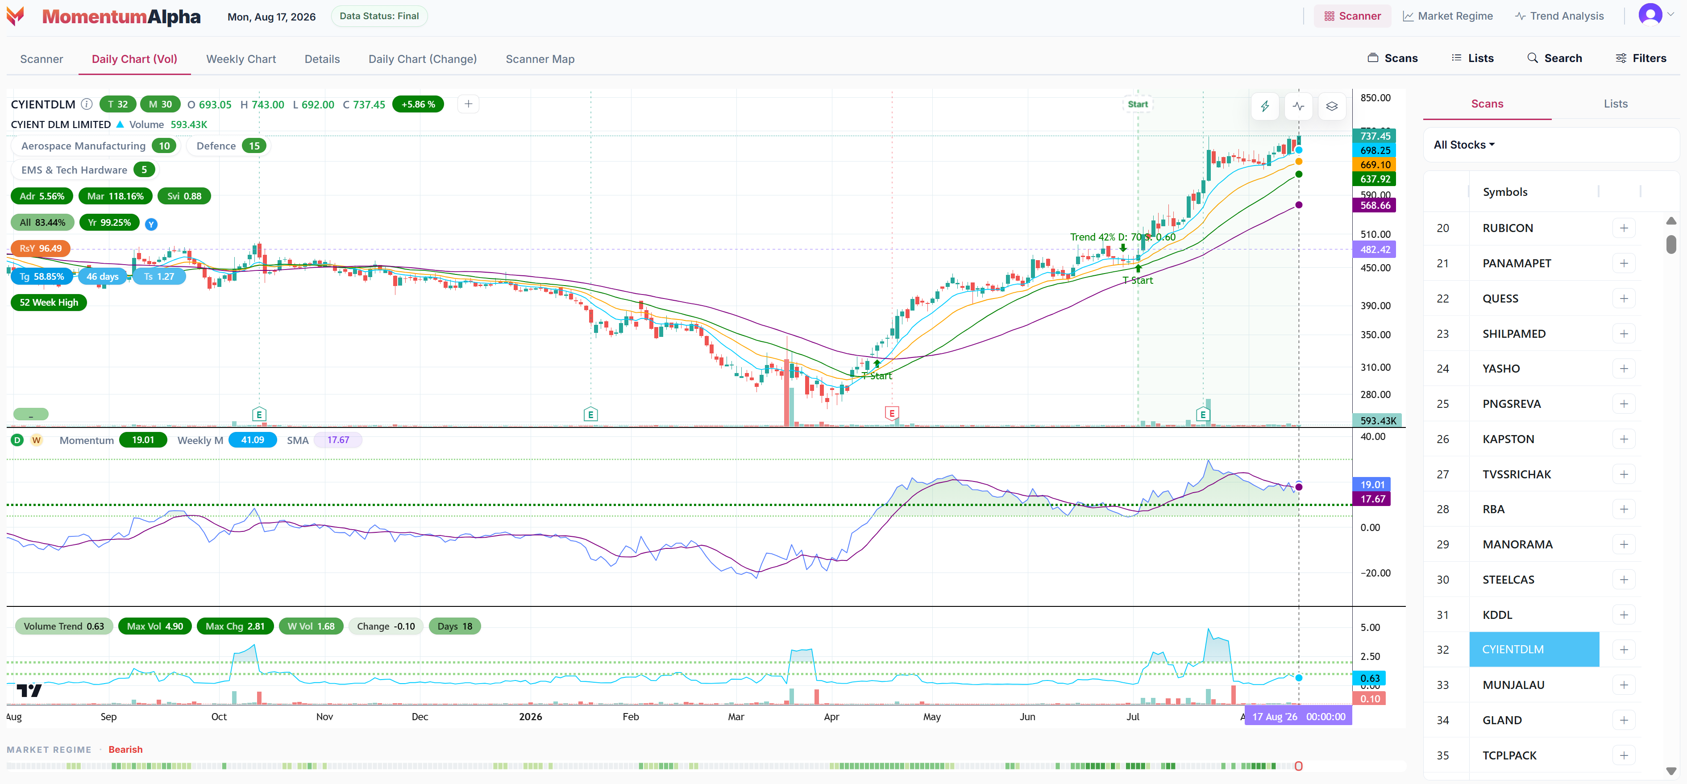Select the Lists tab in side panel
Viewport: 1687px width, 784px height.
(x=1615, y=104)
